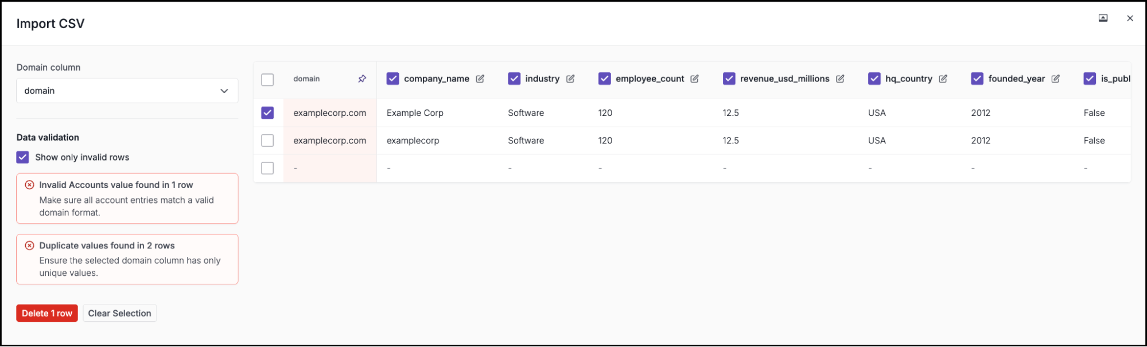Rename the hq_country column via edit icon
This screenshot has width=1147, height=347.
coord(944,79)
